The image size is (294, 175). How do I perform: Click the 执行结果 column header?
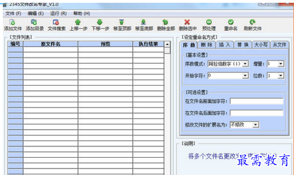point(148,44)
